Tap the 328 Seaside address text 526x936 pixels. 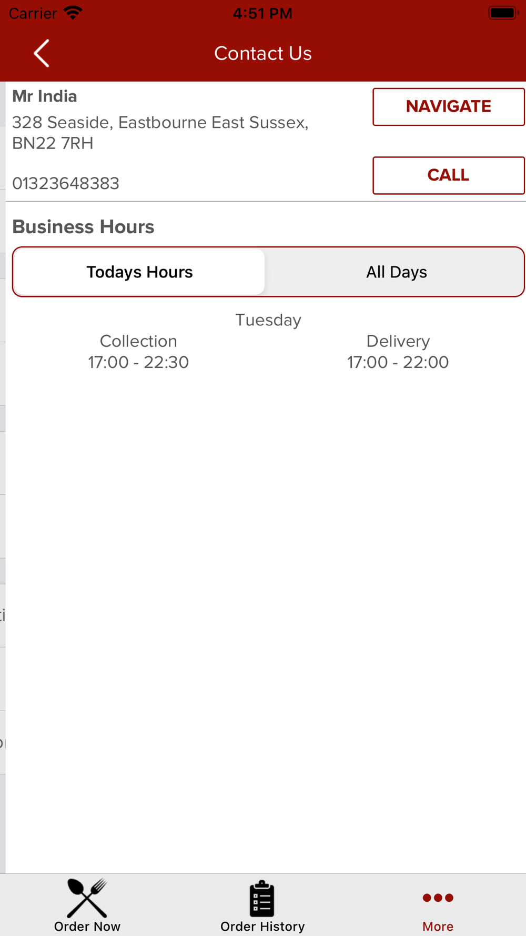[x=160, y=133]
